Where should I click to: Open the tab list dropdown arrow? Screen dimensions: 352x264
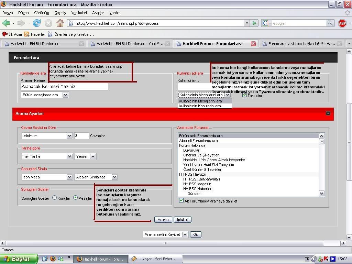point(349,44)
